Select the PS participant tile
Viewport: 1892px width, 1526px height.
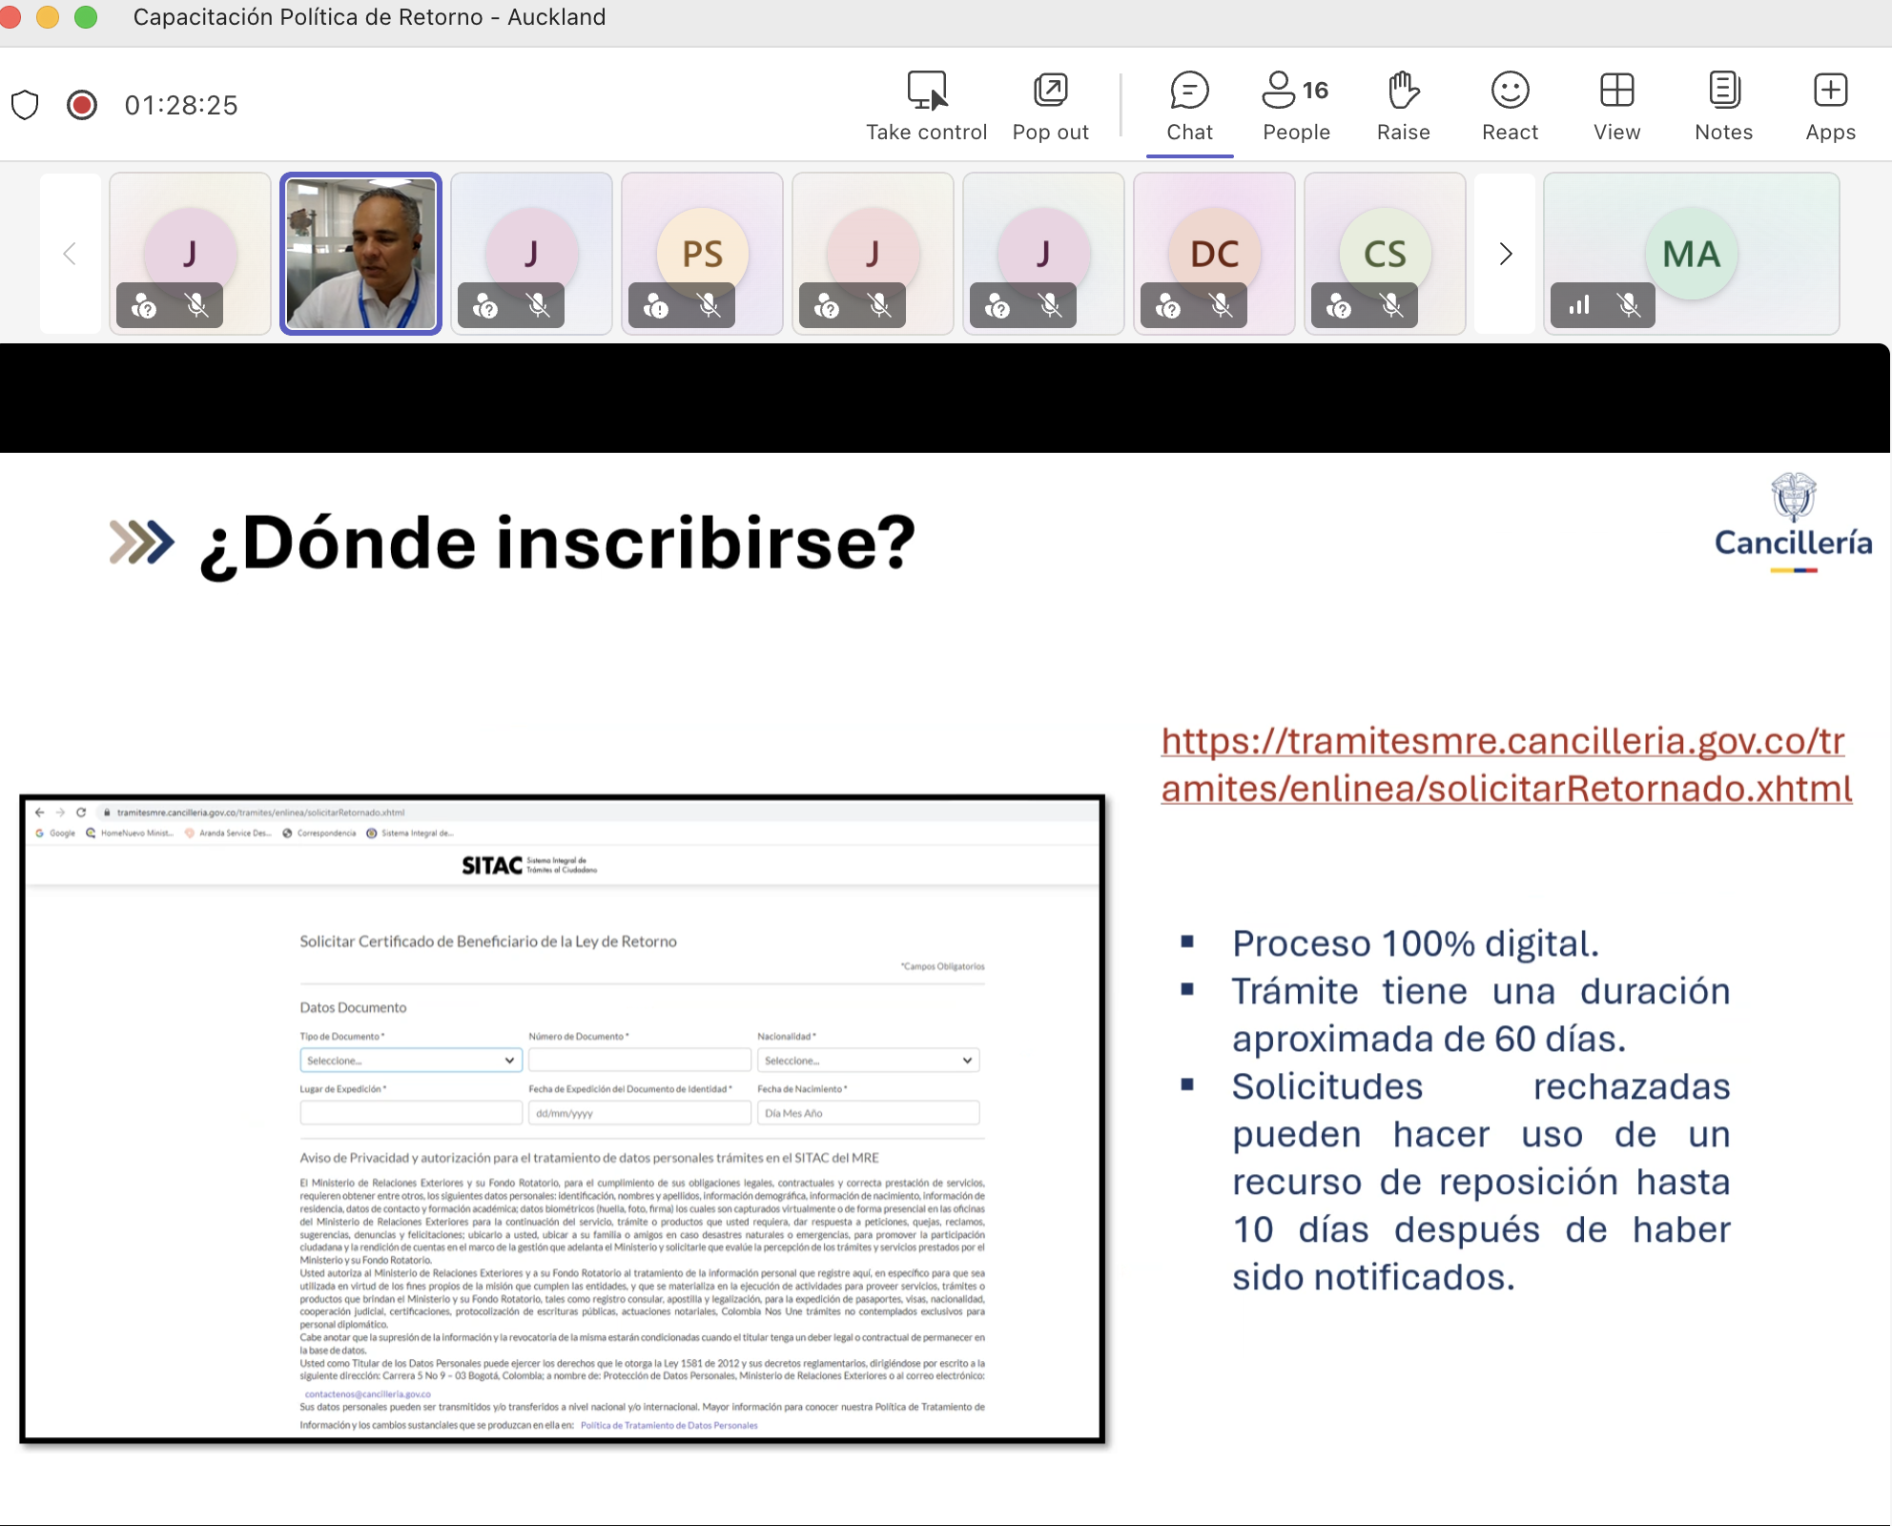click(703, 254)
